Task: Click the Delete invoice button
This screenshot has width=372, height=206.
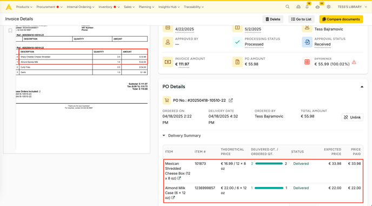Action: point(273,19)
